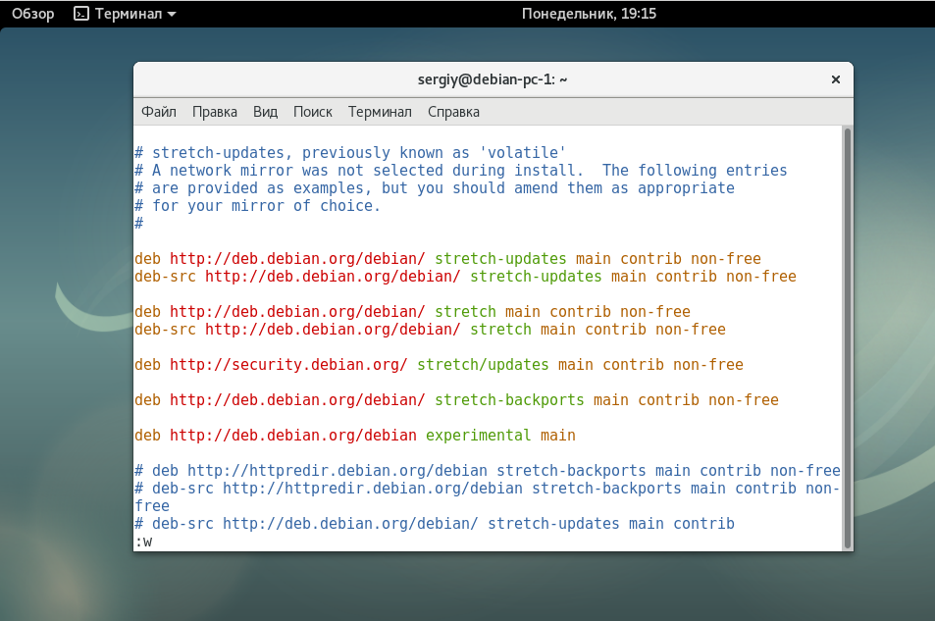Open the Терминал menu in the menu bar

380,112
